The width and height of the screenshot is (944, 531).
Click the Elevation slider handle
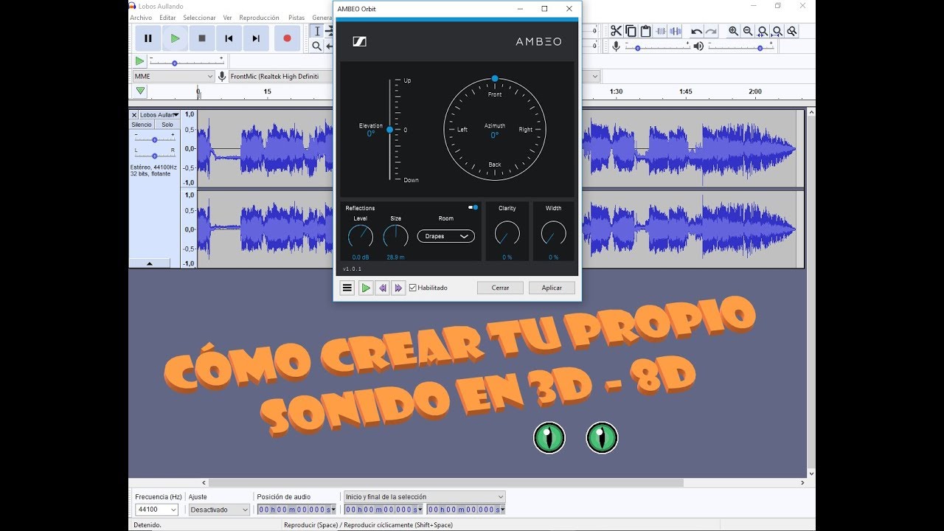point(390,130)
